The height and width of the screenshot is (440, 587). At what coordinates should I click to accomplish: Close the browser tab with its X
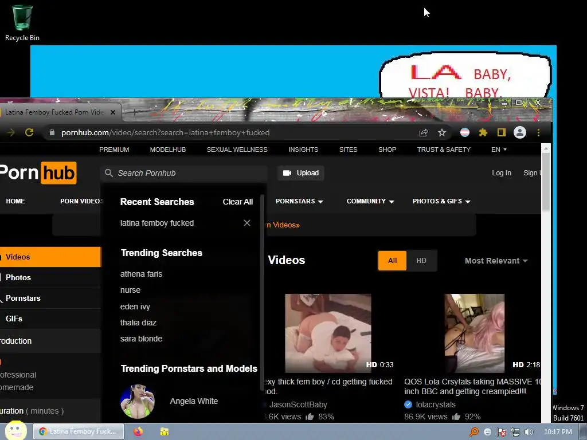[x=113, y=112]
